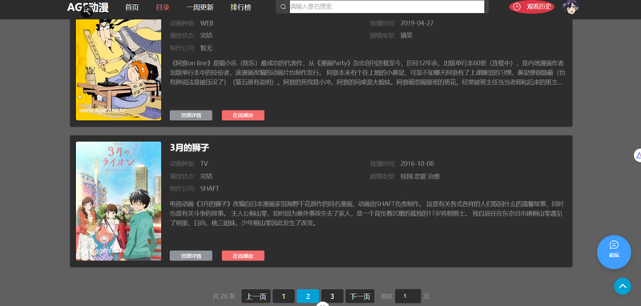Select page 3 in pagination
This screenshot has height=306, width=641.
tap(333, 296)
